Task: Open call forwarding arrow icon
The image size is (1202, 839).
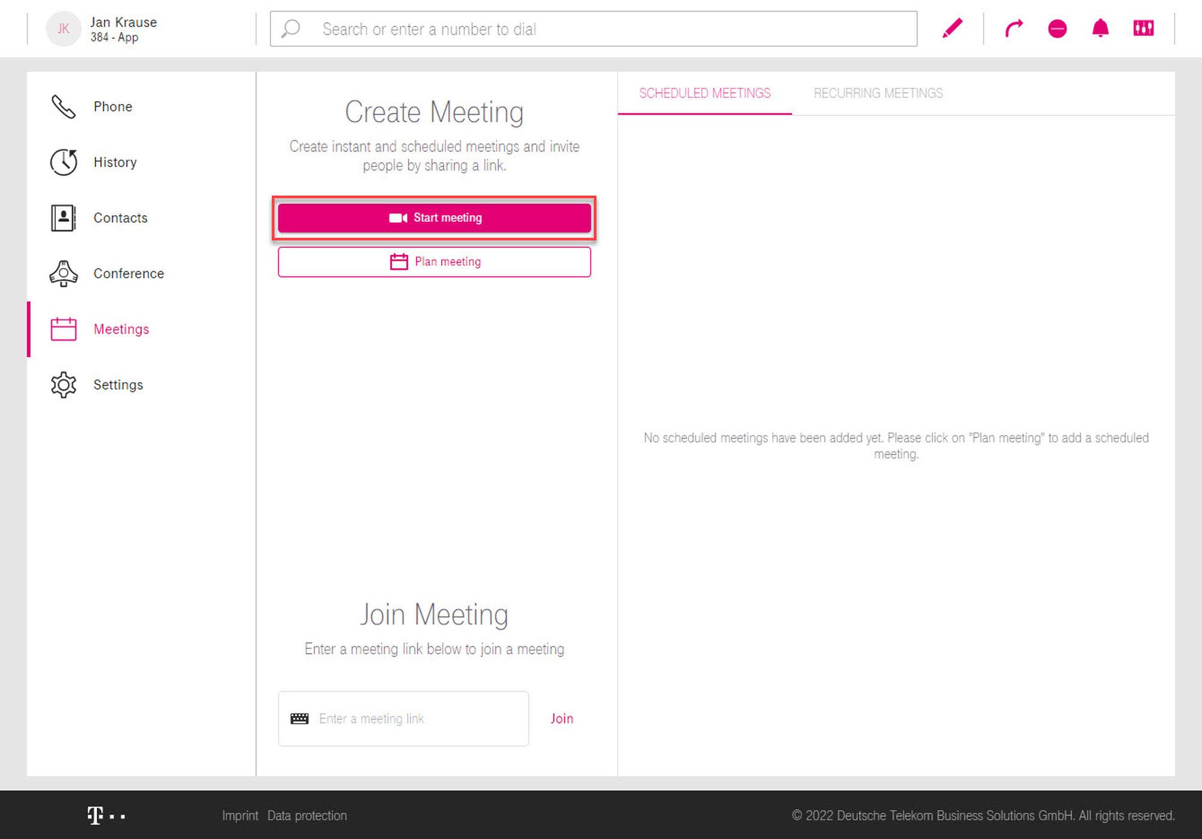Action: (1014, 28)
